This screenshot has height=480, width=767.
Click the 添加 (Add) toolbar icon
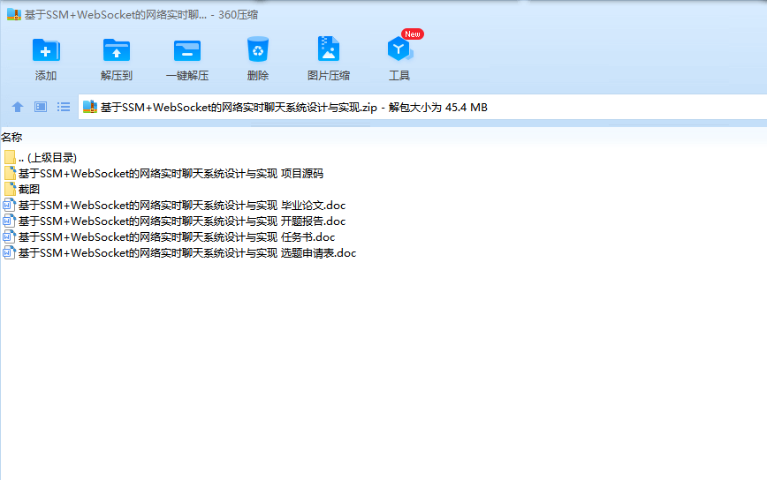46,49
